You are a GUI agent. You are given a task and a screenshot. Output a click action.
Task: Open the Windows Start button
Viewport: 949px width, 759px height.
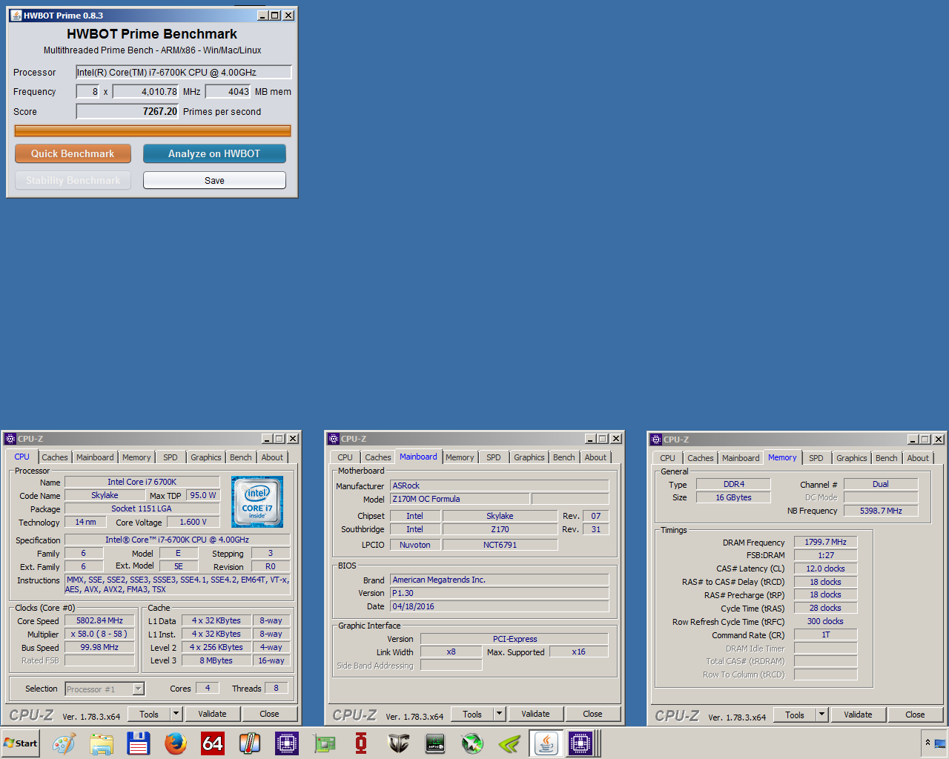[21, 743]
